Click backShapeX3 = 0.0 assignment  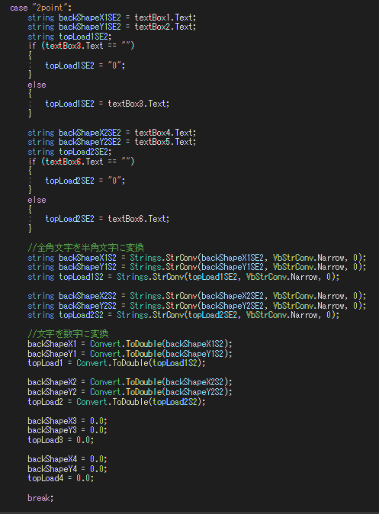click(67, 420)
